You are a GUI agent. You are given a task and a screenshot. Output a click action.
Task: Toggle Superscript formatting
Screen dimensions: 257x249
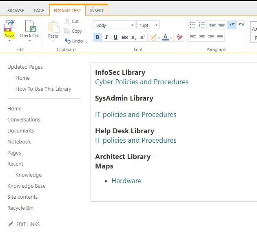143,37
